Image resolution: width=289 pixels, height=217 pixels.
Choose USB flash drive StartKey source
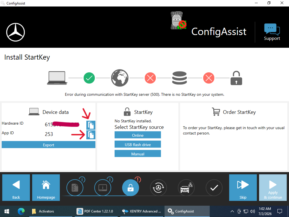(138, 144)
